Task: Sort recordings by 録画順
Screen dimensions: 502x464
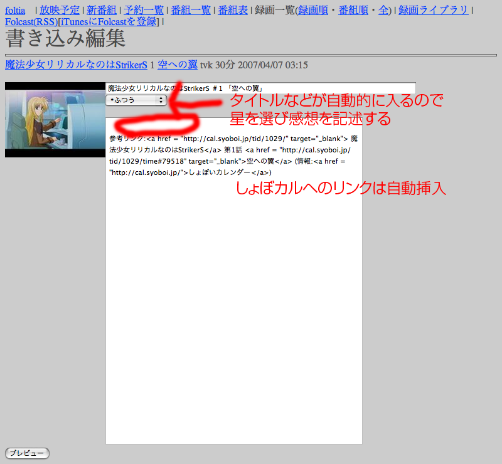Action: pos(313,10)
